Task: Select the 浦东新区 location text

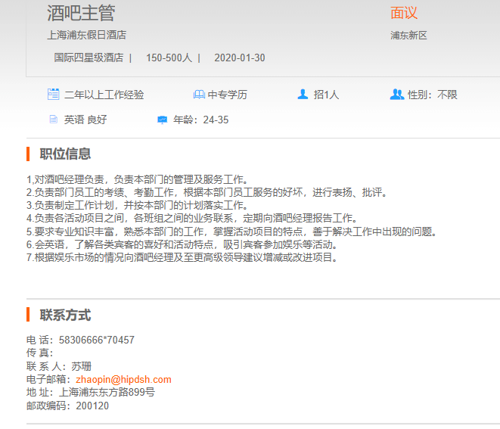Action: tap(408, 36)
